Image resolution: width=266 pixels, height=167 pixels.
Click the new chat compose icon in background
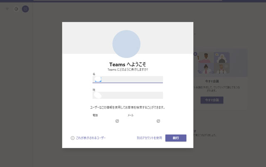pyautogui.click(x=25, y=9)
